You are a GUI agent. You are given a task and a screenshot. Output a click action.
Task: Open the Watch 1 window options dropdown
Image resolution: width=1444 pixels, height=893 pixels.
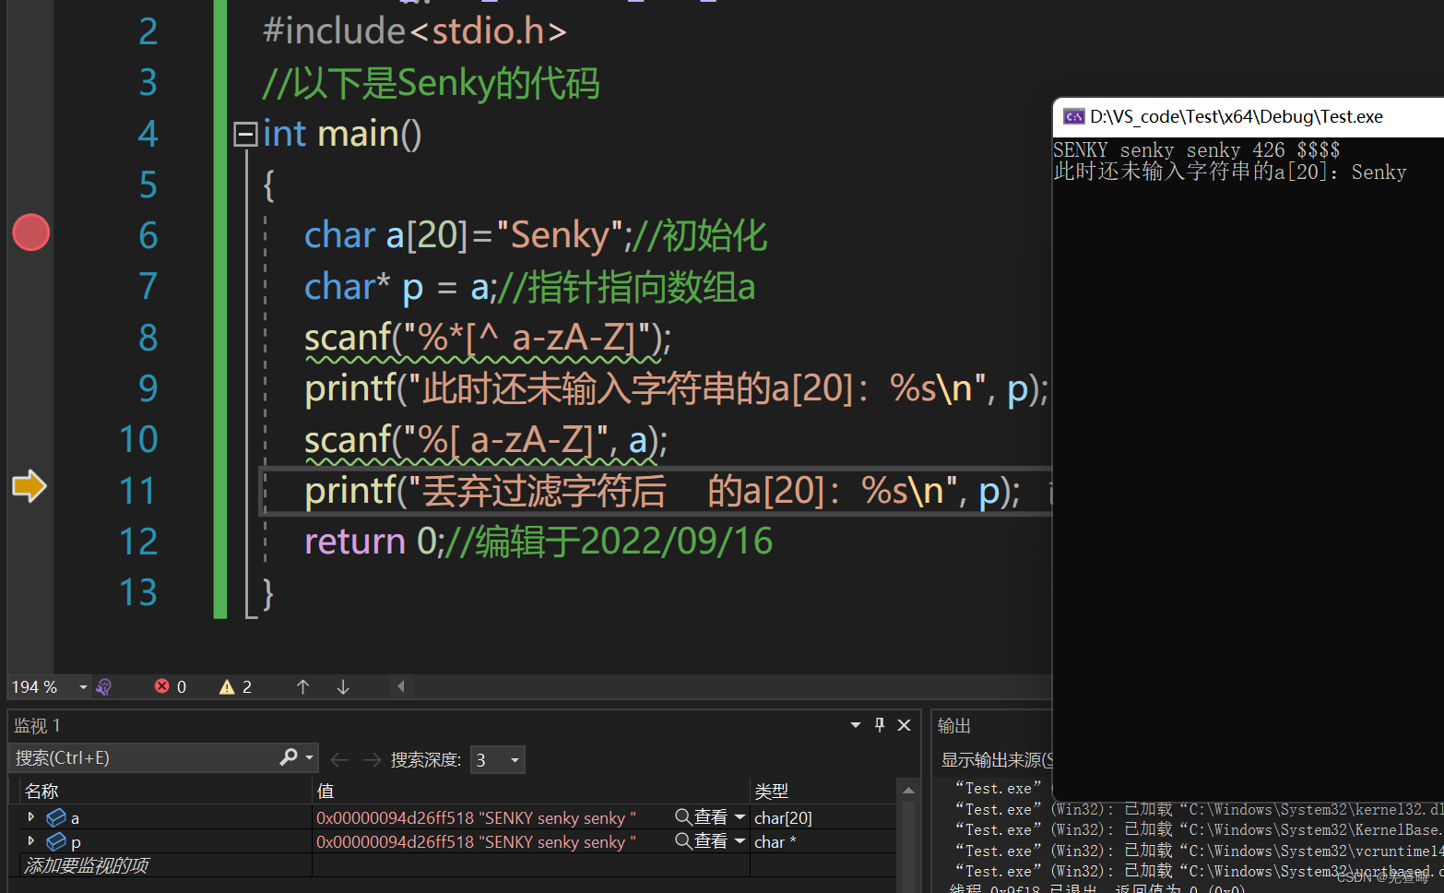point(855,725)
